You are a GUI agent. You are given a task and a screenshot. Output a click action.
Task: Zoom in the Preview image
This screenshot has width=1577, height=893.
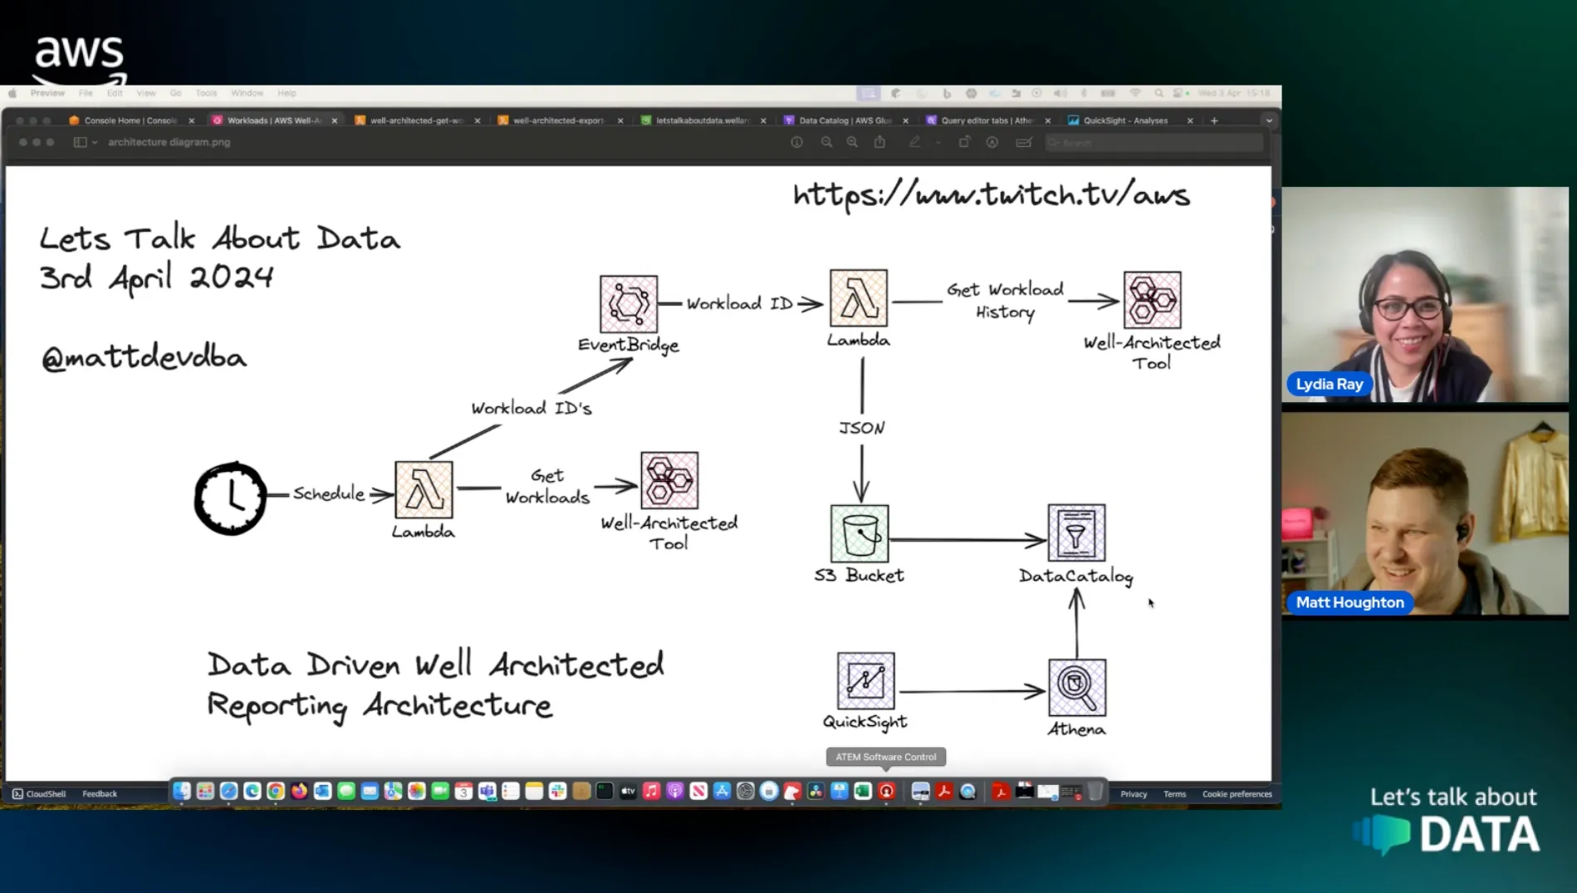coord(852,142)
